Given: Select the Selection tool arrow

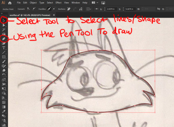Looking at the screenshot, I should (4, 21).
